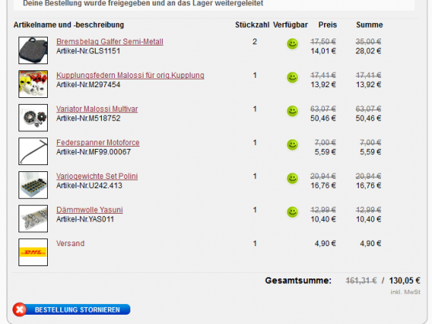Click the inkl. MwSt note
The height and width of the screenshot is (324, 432).
[406, 292]
